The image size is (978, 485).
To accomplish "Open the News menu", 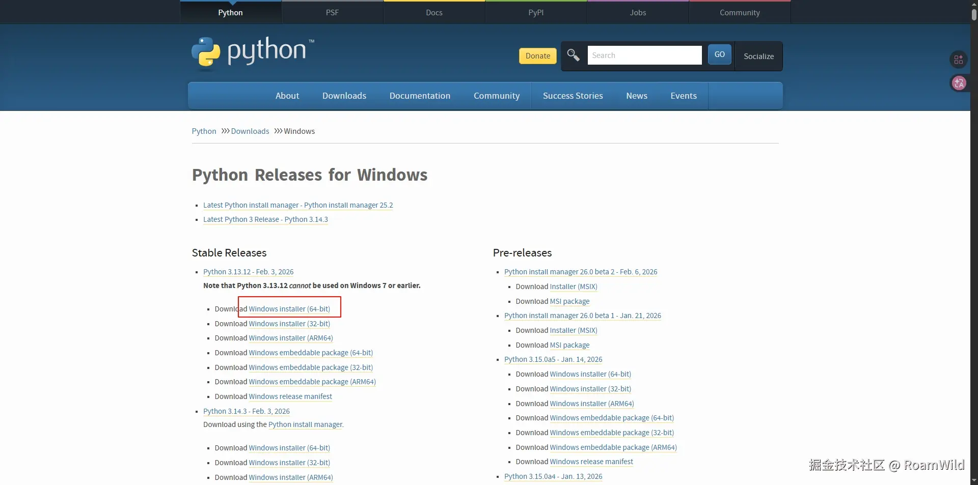I will pos(637,96).
